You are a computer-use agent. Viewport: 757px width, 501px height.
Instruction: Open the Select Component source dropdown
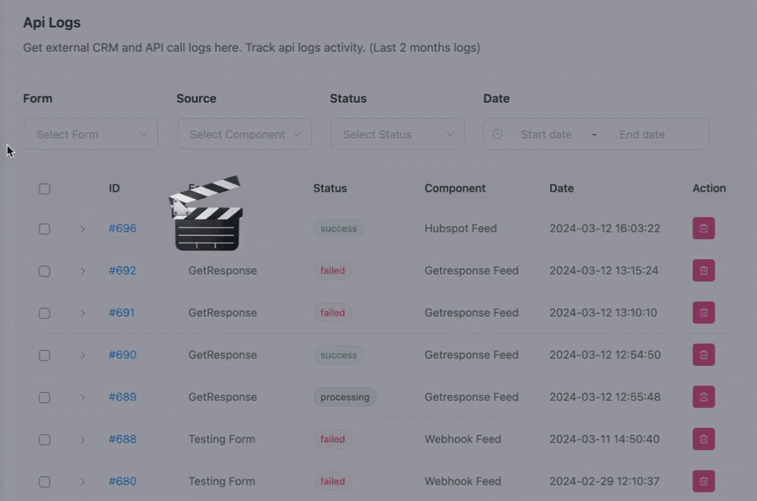click(244, 134)
